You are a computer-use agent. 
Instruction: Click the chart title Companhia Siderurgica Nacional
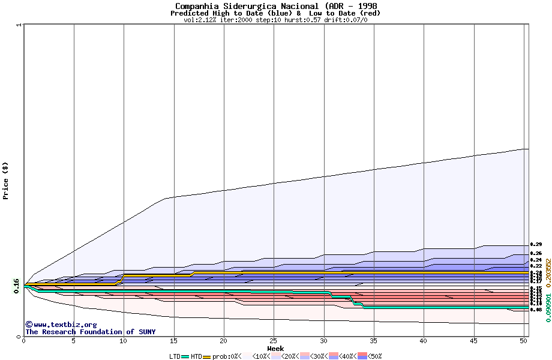tap(276, 6)
